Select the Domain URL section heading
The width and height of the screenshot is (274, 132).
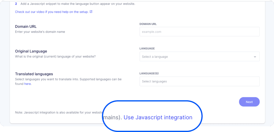(26, 27)
